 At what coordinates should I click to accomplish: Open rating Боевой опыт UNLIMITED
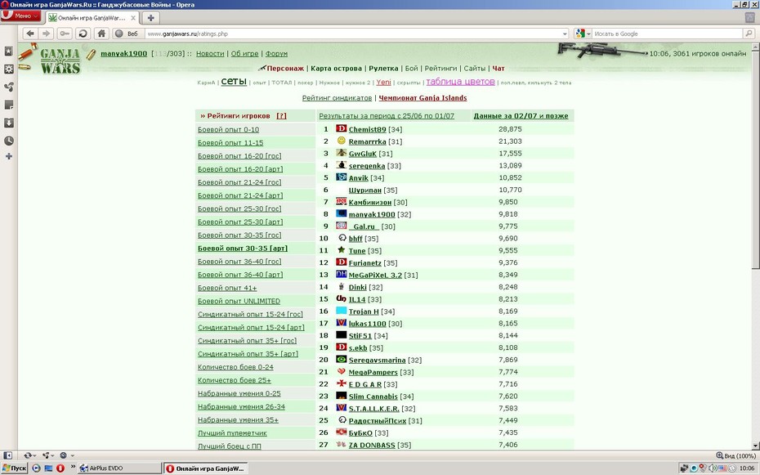click(239, 301)
